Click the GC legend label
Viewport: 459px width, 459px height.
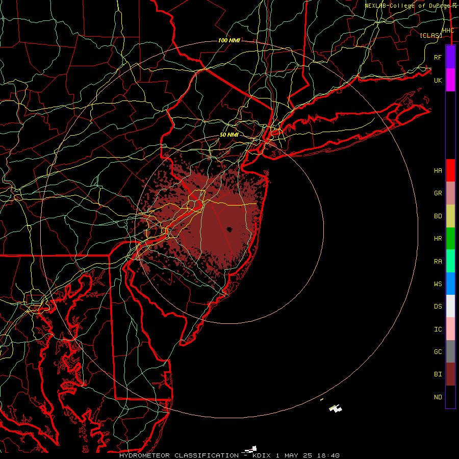[438, 351]
